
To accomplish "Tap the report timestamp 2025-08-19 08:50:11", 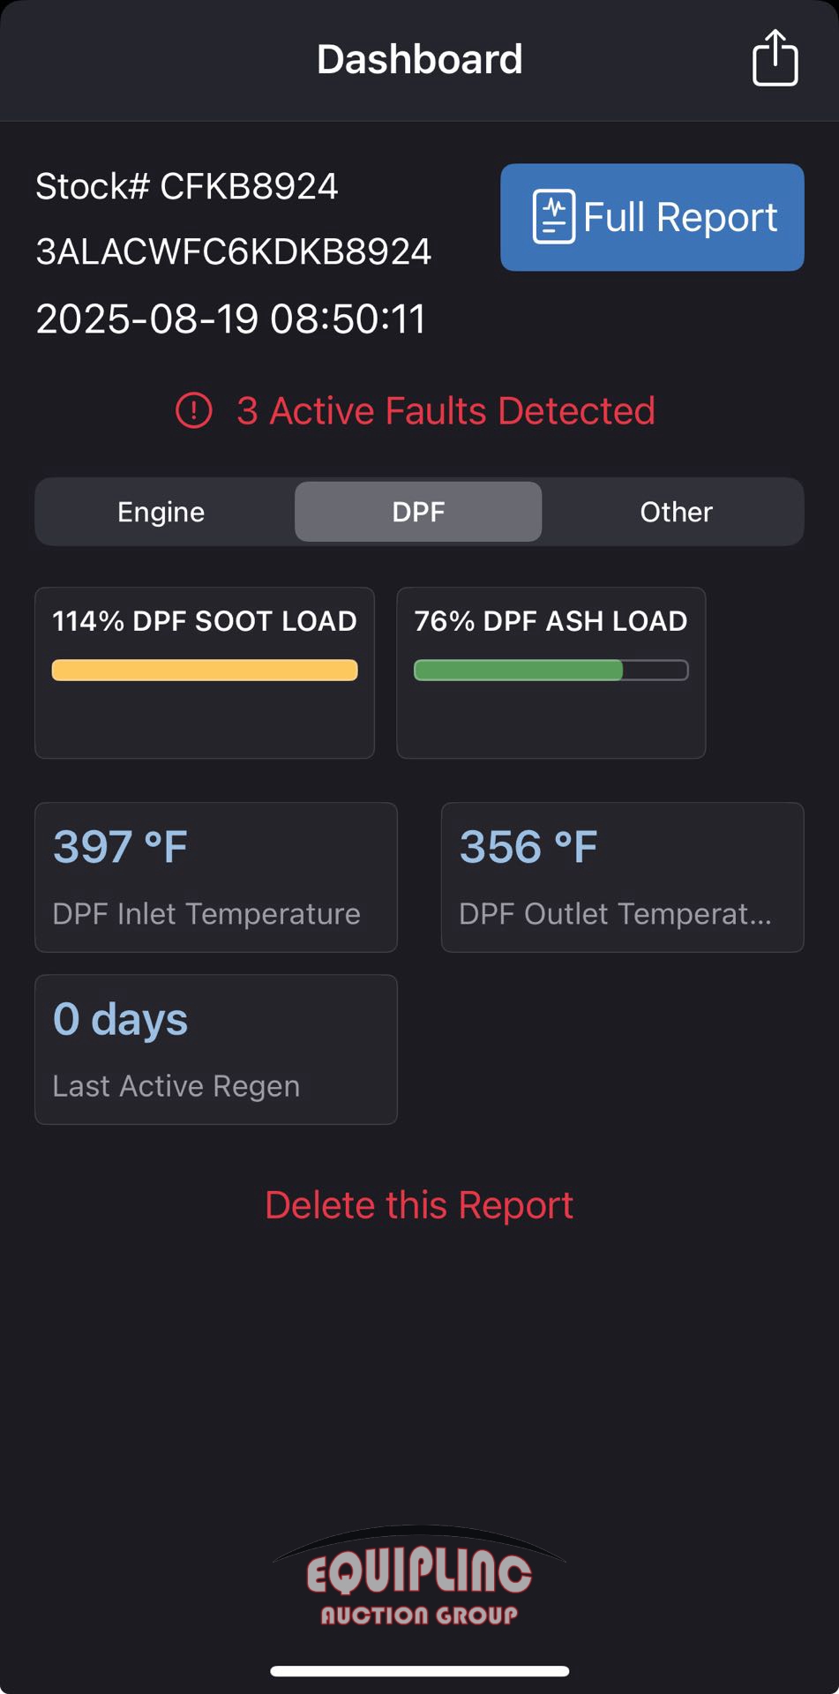I will pos(231,319).
